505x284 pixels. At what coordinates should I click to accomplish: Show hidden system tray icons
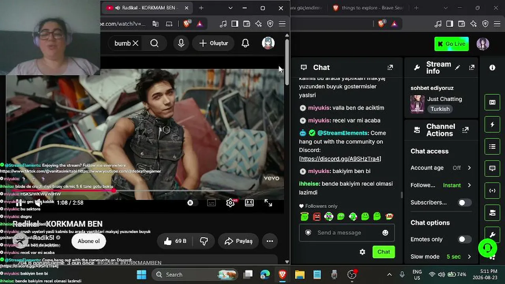[x=389, y=275]
